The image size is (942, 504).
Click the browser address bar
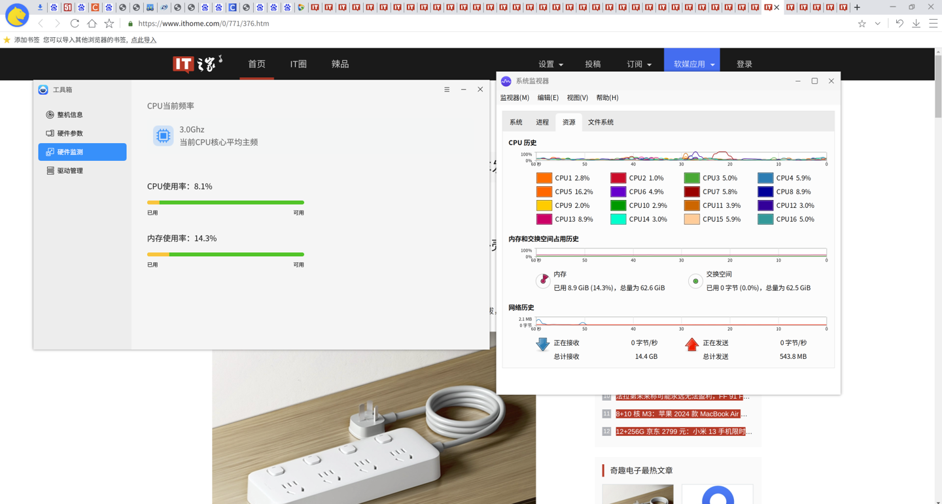(458, 24)
